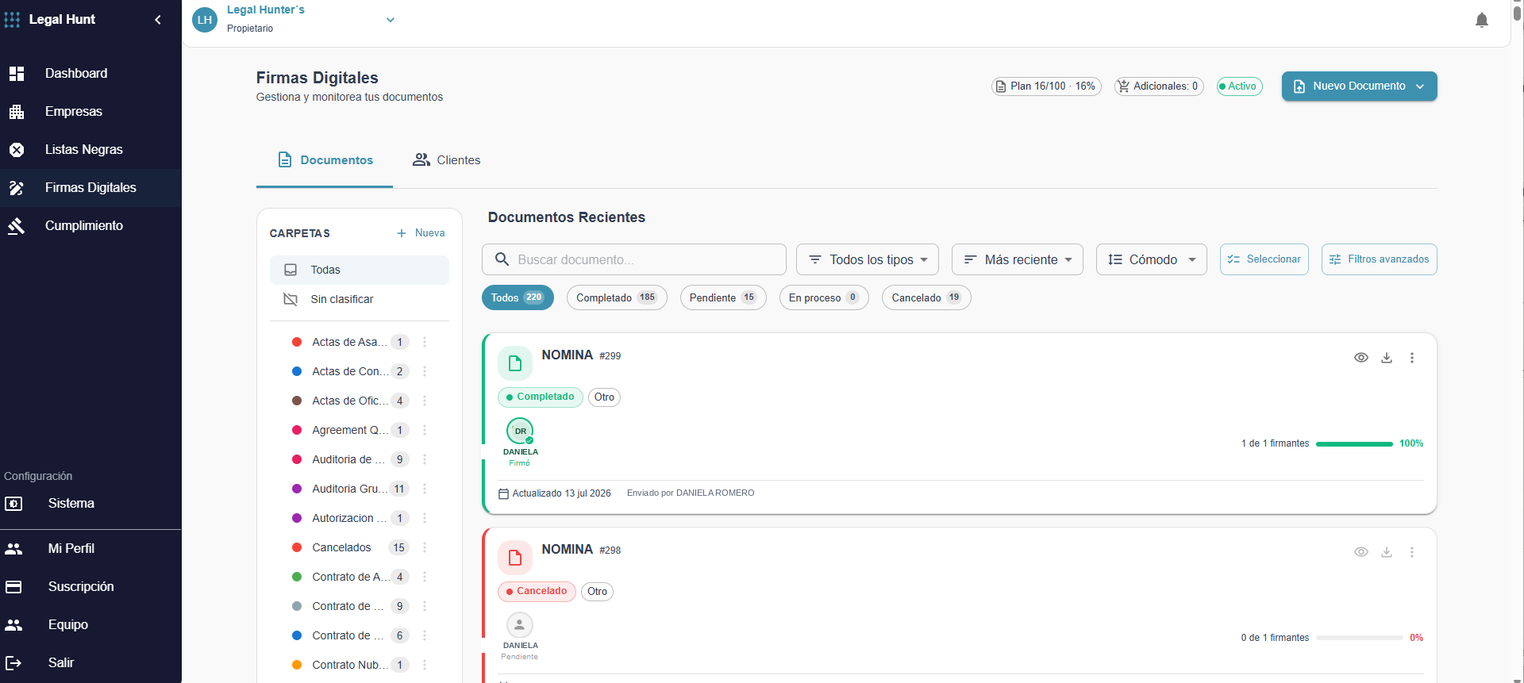Image resolution: width=1524 pixels, height=683 pixels.
Task: Open Empresas in sidebar
Action: [x=90, y=111]
